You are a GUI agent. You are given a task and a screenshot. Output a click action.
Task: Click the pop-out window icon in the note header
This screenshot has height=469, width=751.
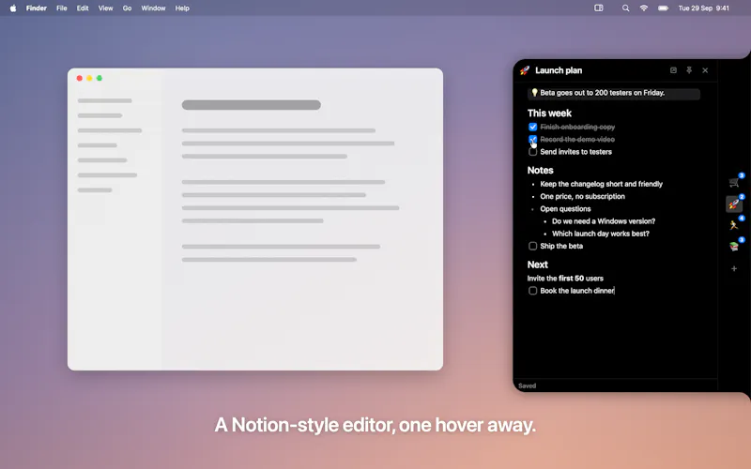673,70
